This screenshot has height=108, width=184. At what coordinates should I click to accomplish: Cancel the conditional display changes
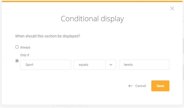(x=141, y=86)
